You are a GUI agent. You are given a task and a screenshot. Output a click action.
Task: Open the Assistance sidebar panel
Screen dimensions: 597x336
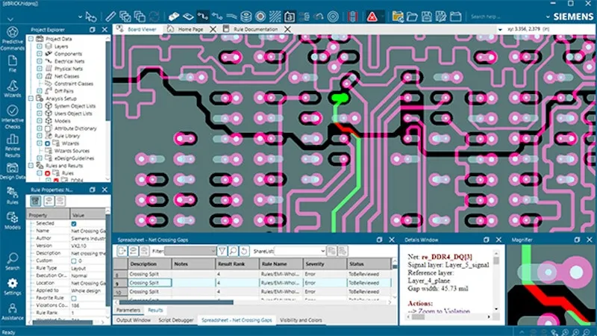tap(12, 311)
